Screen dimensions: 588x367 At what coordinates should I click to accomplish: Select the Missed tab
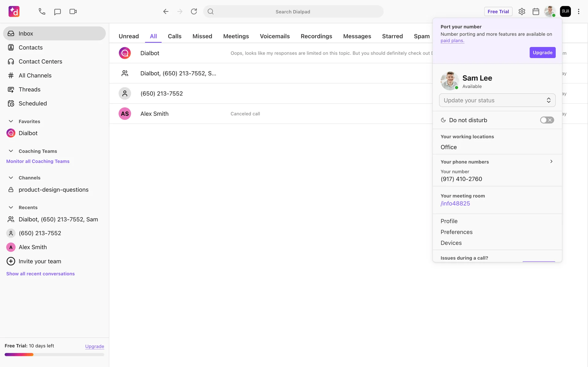(202, 36)
